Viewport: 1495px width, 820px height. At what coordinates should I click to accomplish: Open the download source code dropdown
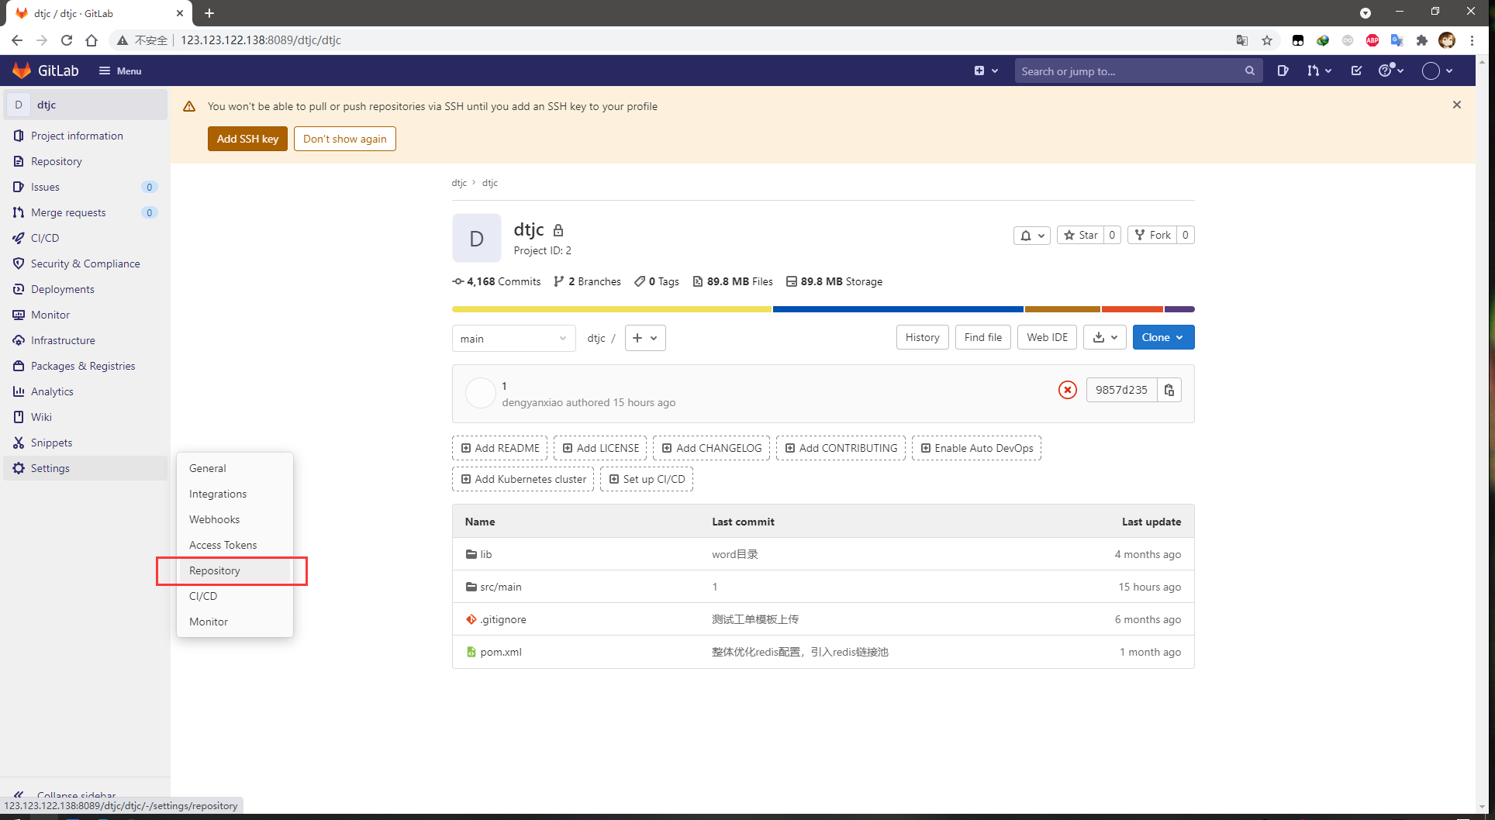(x=1105, y=337)
